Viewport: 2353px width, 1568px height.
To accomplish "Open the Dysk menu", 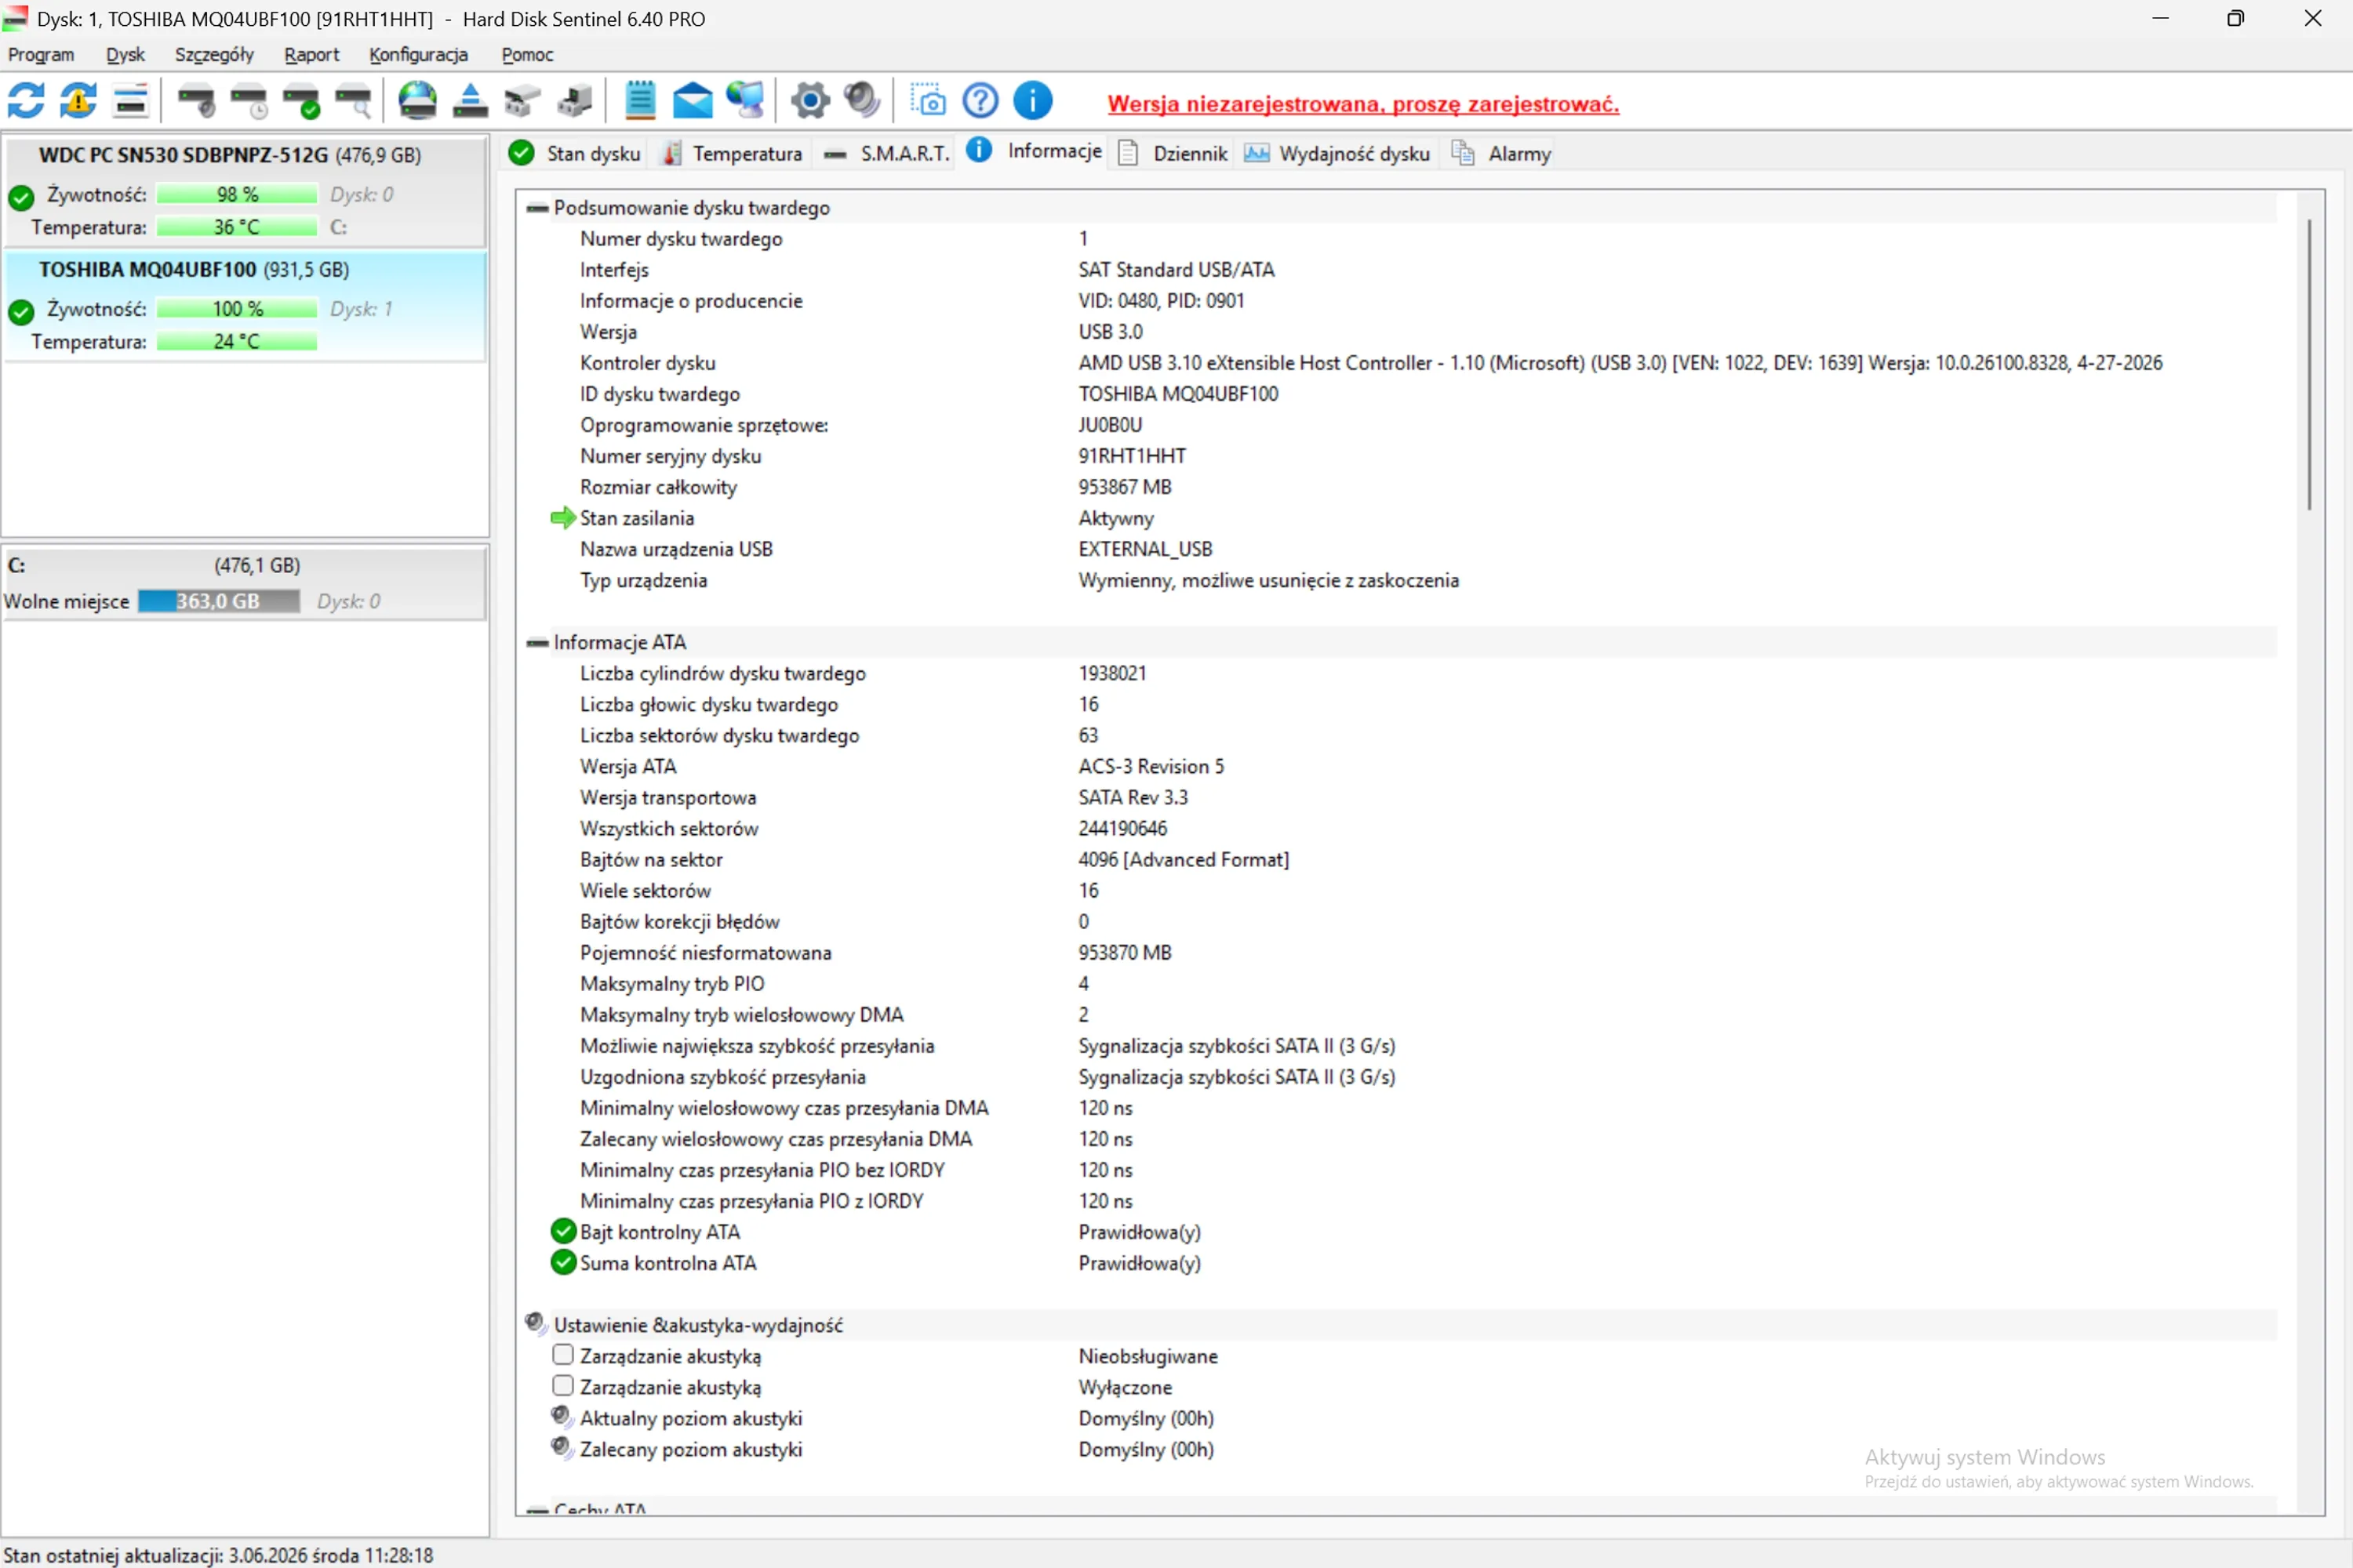I will click(x=125, y=55).
